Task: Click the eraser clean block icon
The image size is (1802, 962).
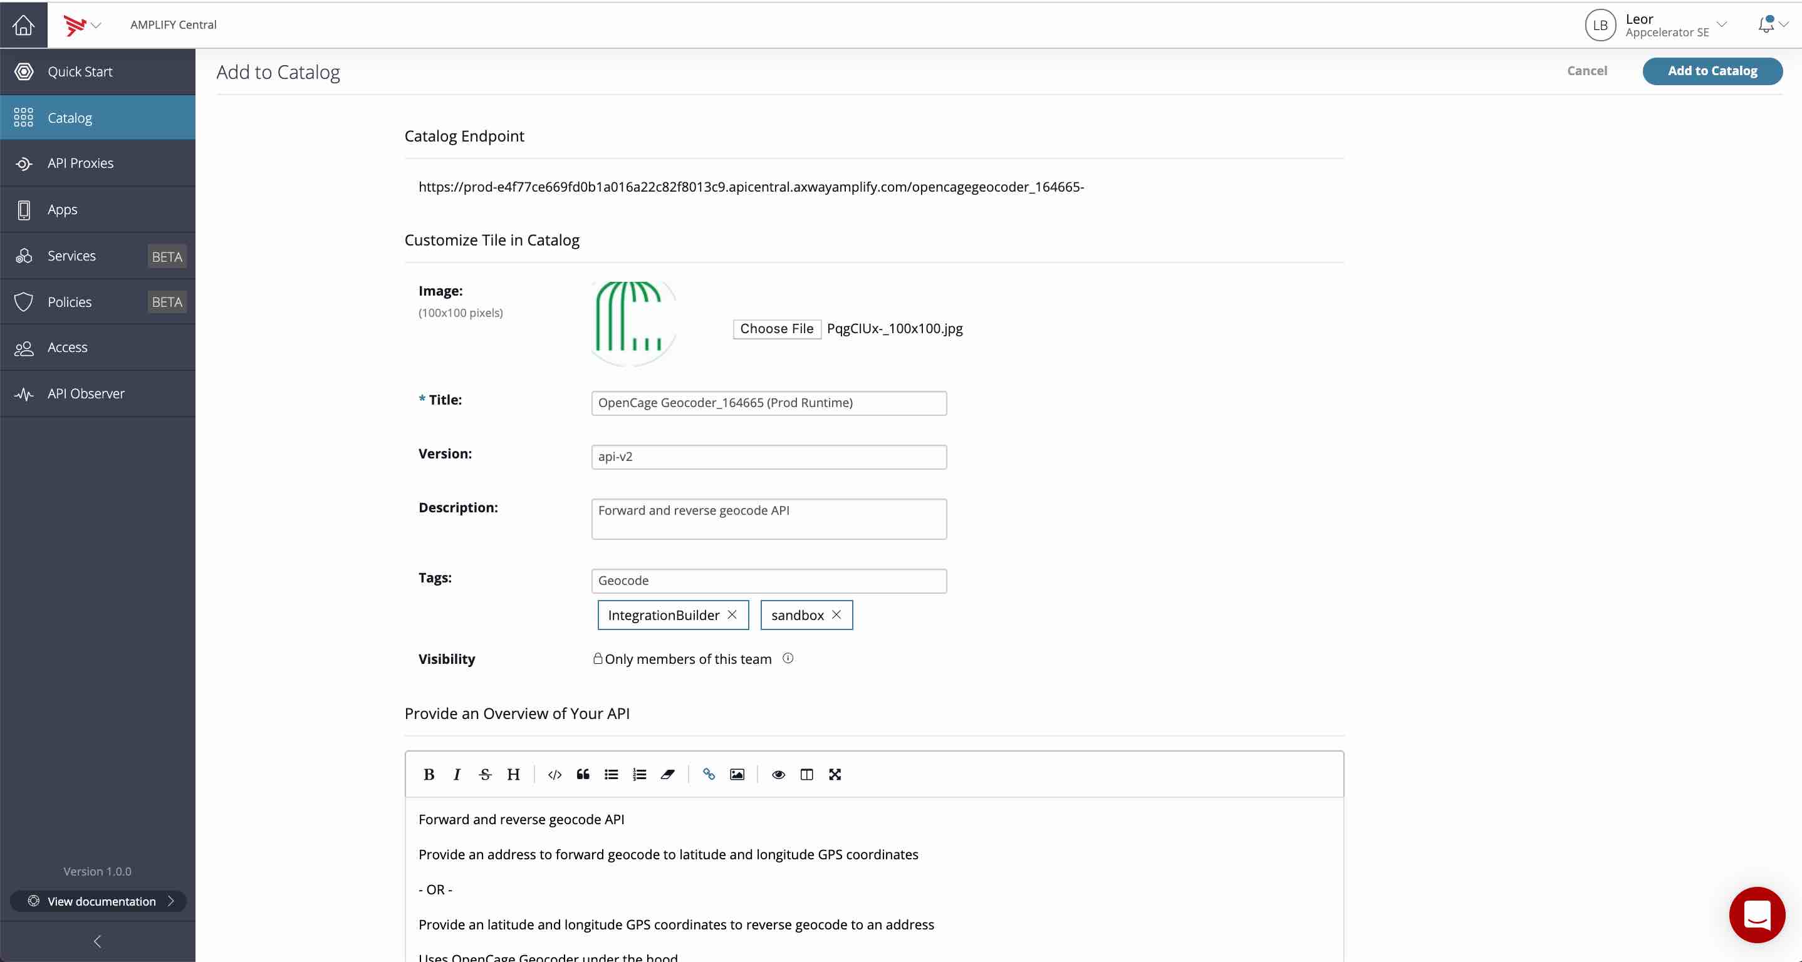Action: coord(667,774)
